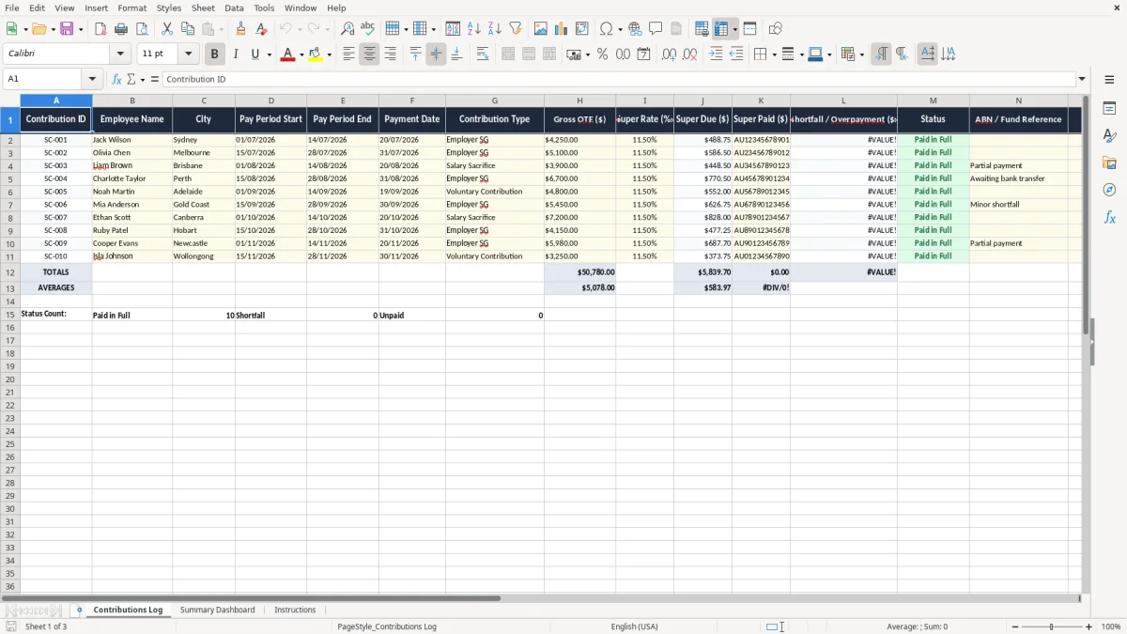The width and height of the screenshot is (1127, 634).
Task: Click the Clear Direct Formatting icon
Action: (262, 29)
